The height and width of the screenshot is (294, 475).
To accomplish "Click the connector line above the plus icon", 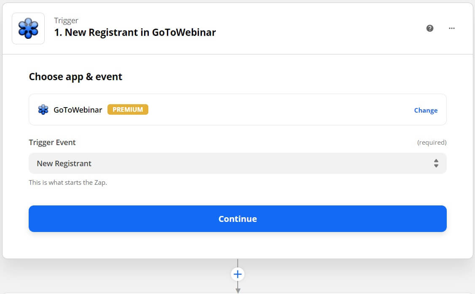I will pyautogui.click(x=238, y=263).
